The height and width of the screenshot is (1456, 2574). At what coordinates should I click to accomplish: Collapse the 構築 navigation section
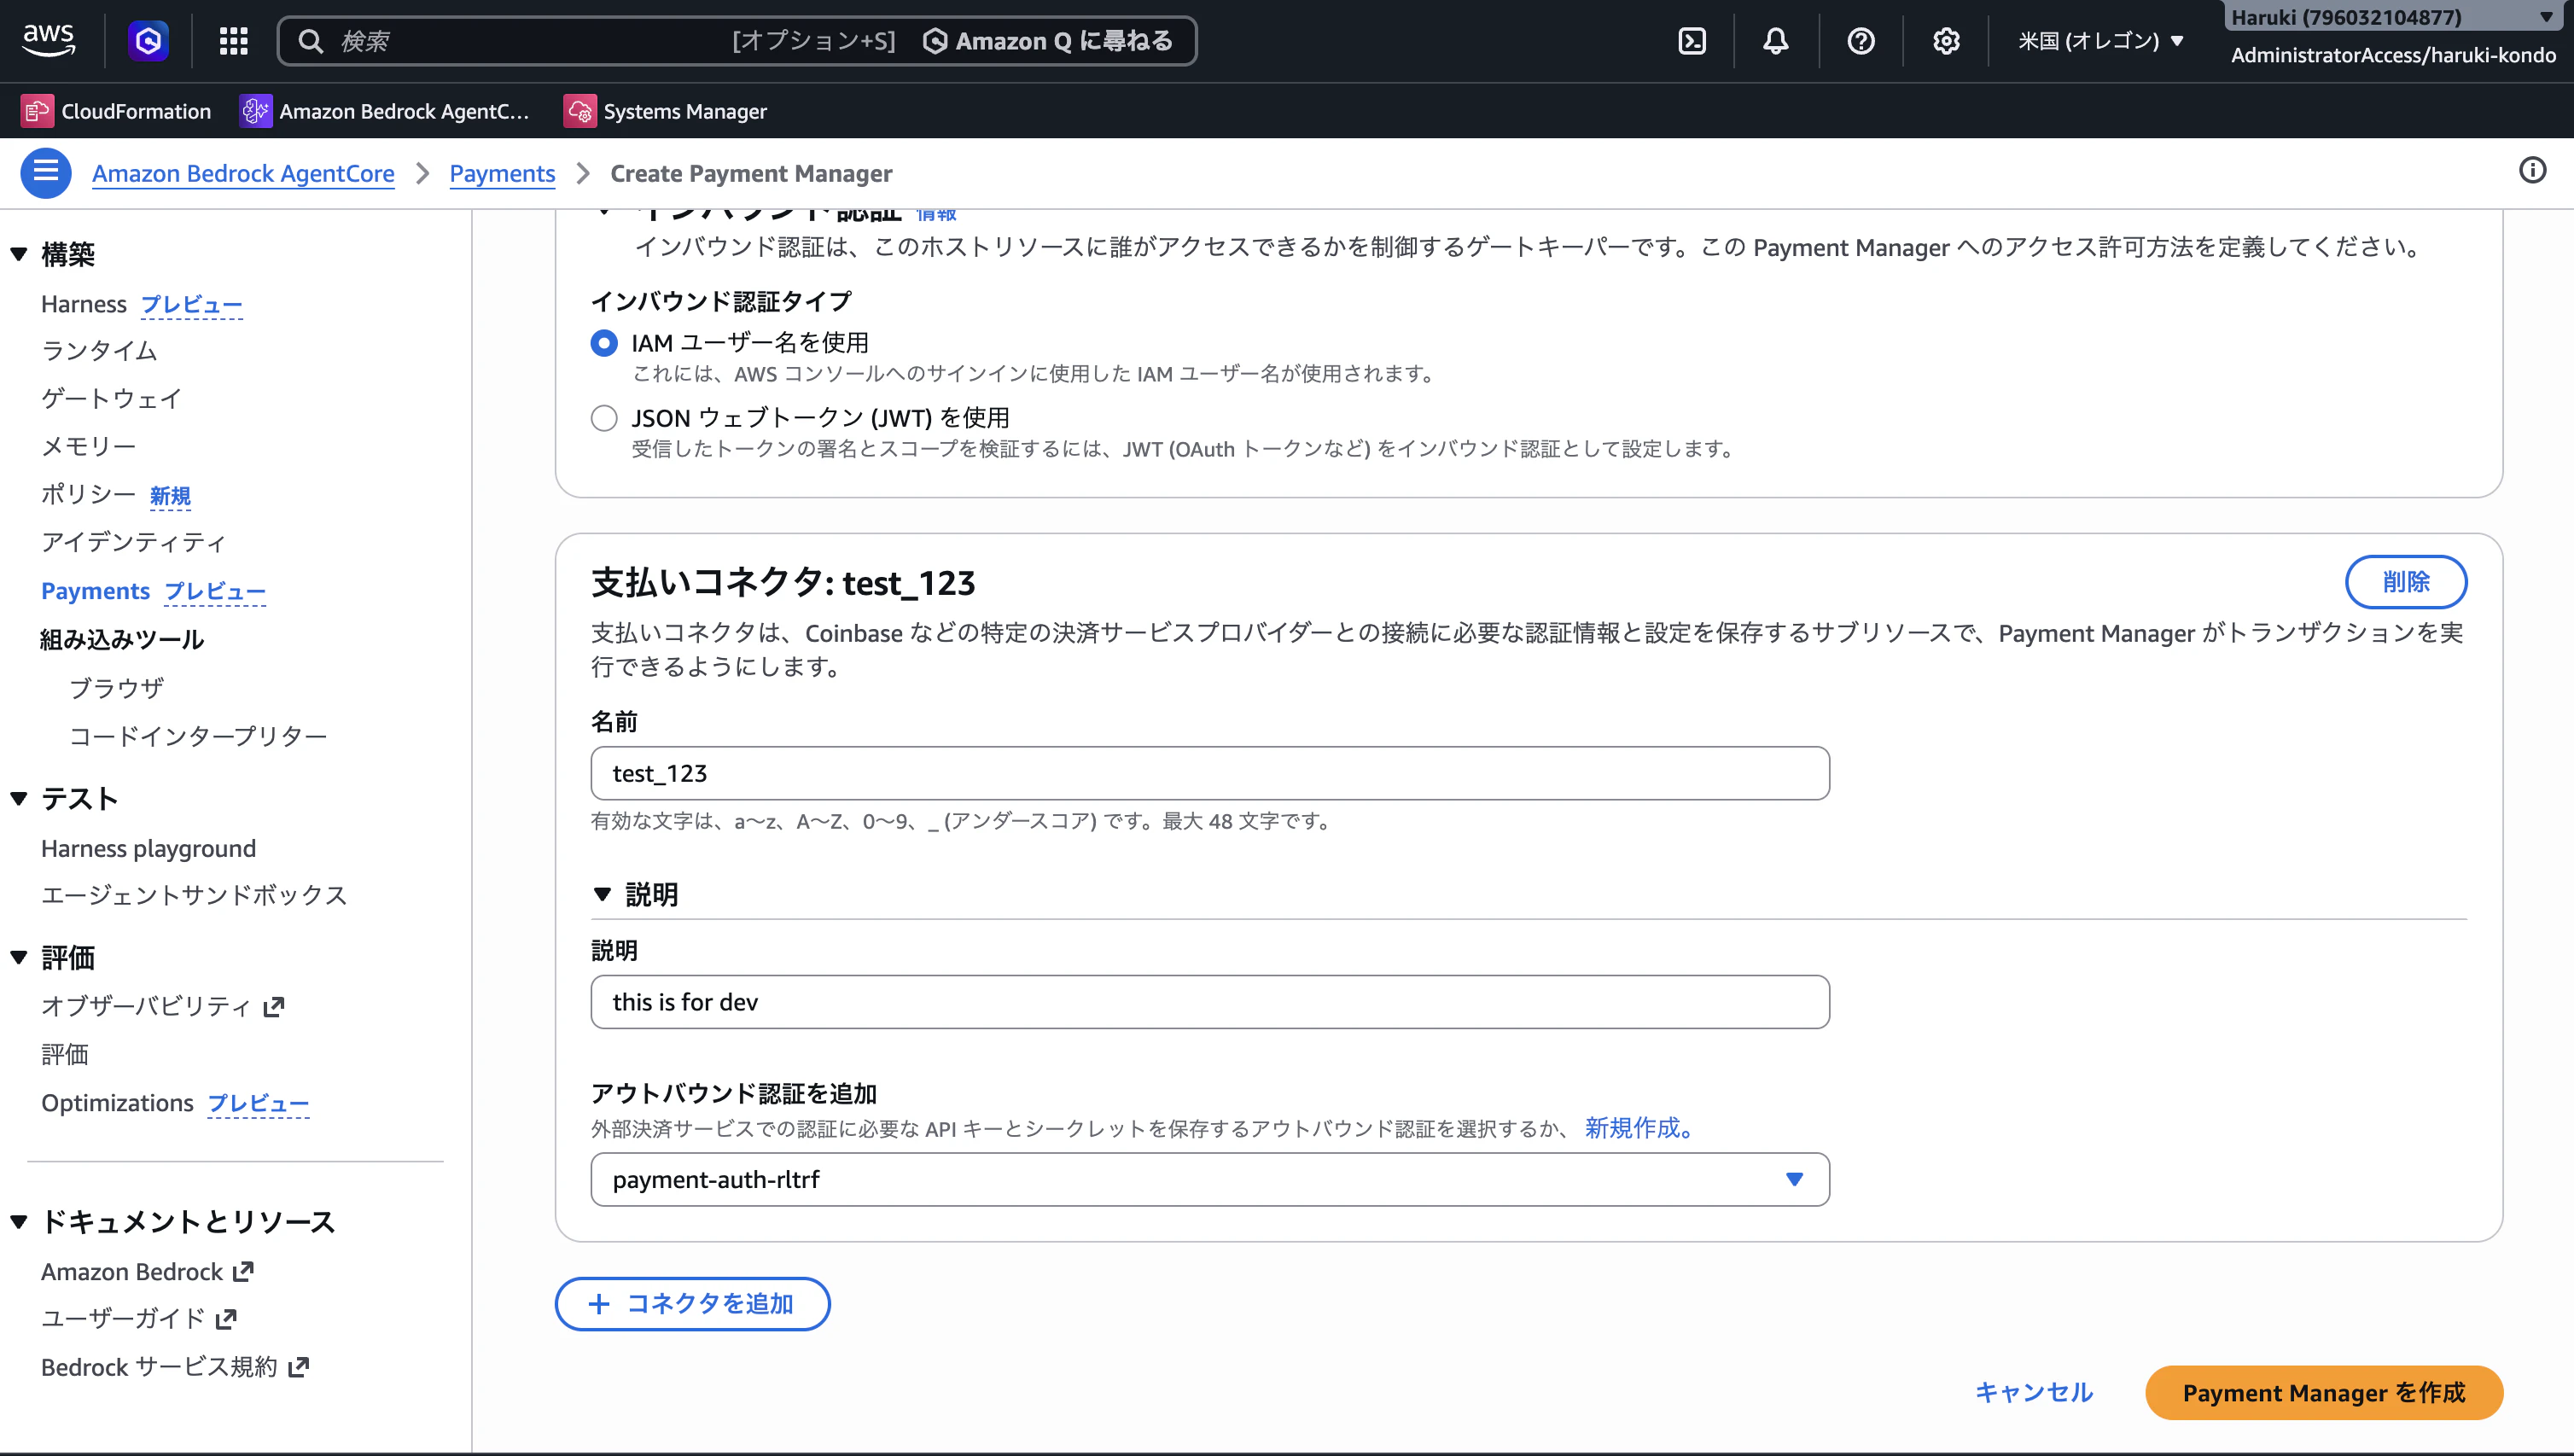tap(18, 254)
